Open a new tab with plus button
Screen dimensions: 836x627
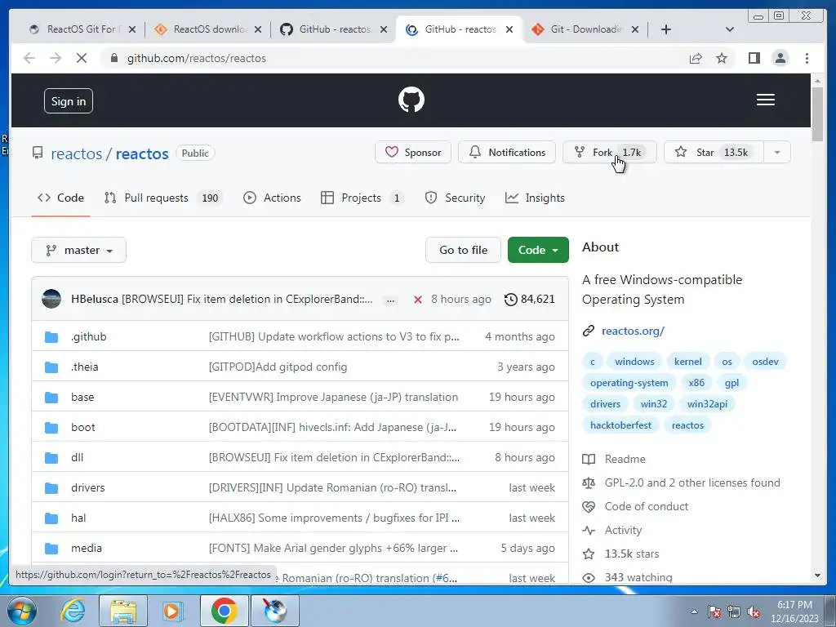pyautogui.click(x=666, y=29)
